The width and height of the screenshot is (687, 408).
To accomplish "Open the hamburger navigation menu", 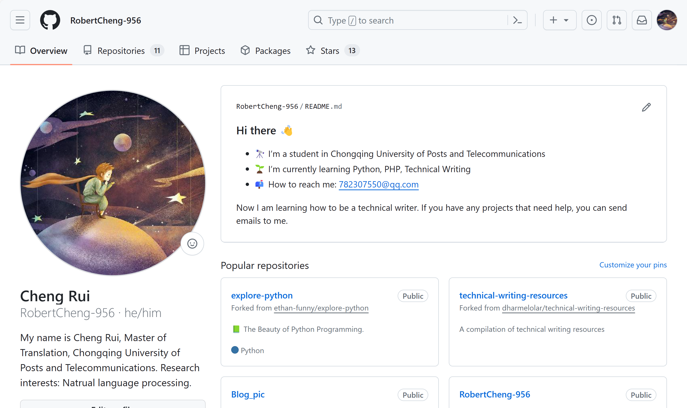I will pos(20,20).
